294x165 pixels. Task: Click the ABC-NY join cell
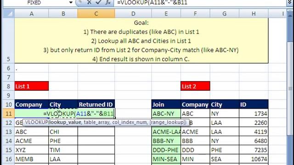(x=166, y=114)
